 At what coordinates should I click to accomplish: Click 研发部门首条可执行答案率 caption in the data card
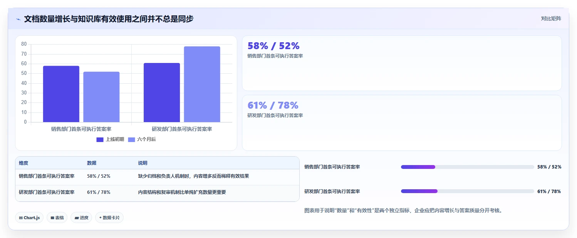coord(275,116)
